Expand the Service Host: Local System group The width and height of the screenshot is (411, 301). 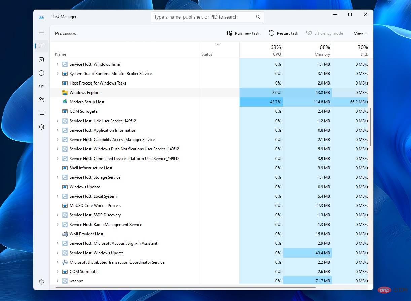(57, 196)
